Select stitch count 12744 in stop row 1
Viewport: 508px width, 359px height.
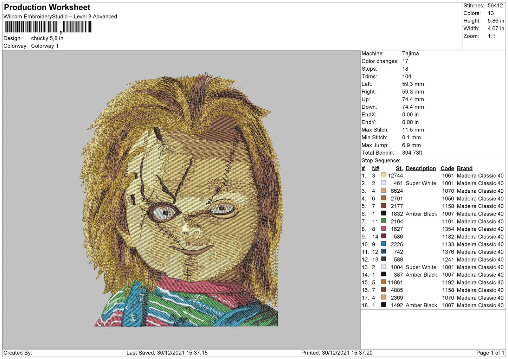coord(396,176)
